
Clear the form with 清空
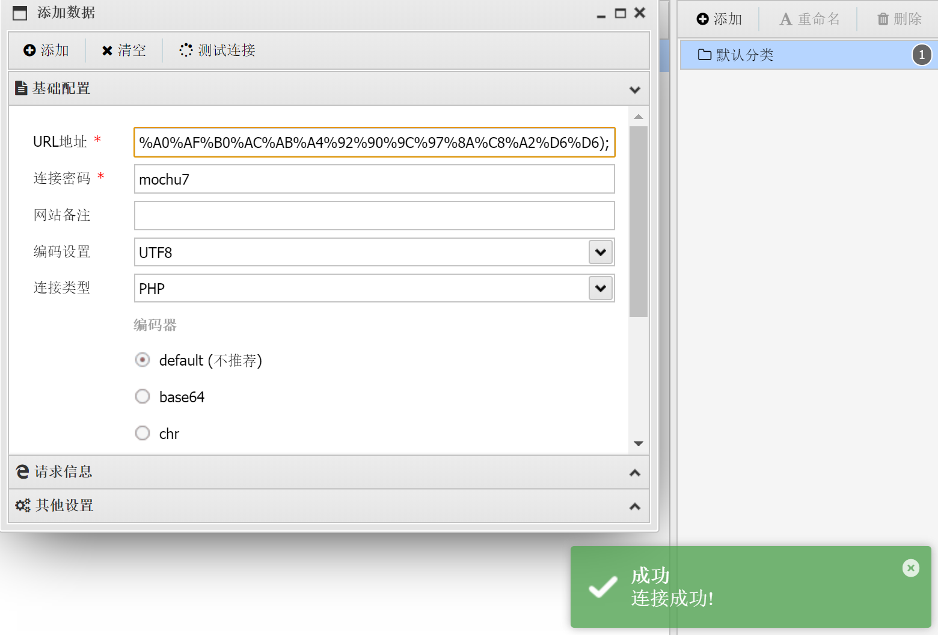124,51
